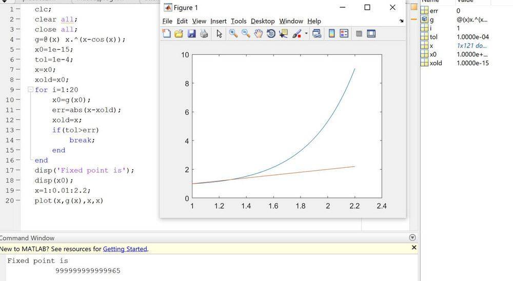Collapse the for-loop code fold at line 9
The height and width of the screenshot is (281, 513).
[30, 90]
